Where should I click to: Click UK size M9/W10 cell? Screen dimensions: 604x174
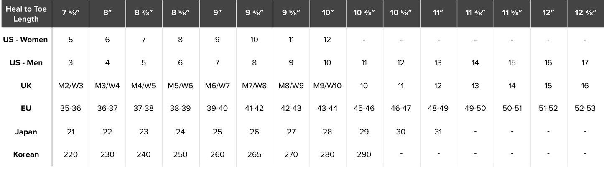(327, 86)
